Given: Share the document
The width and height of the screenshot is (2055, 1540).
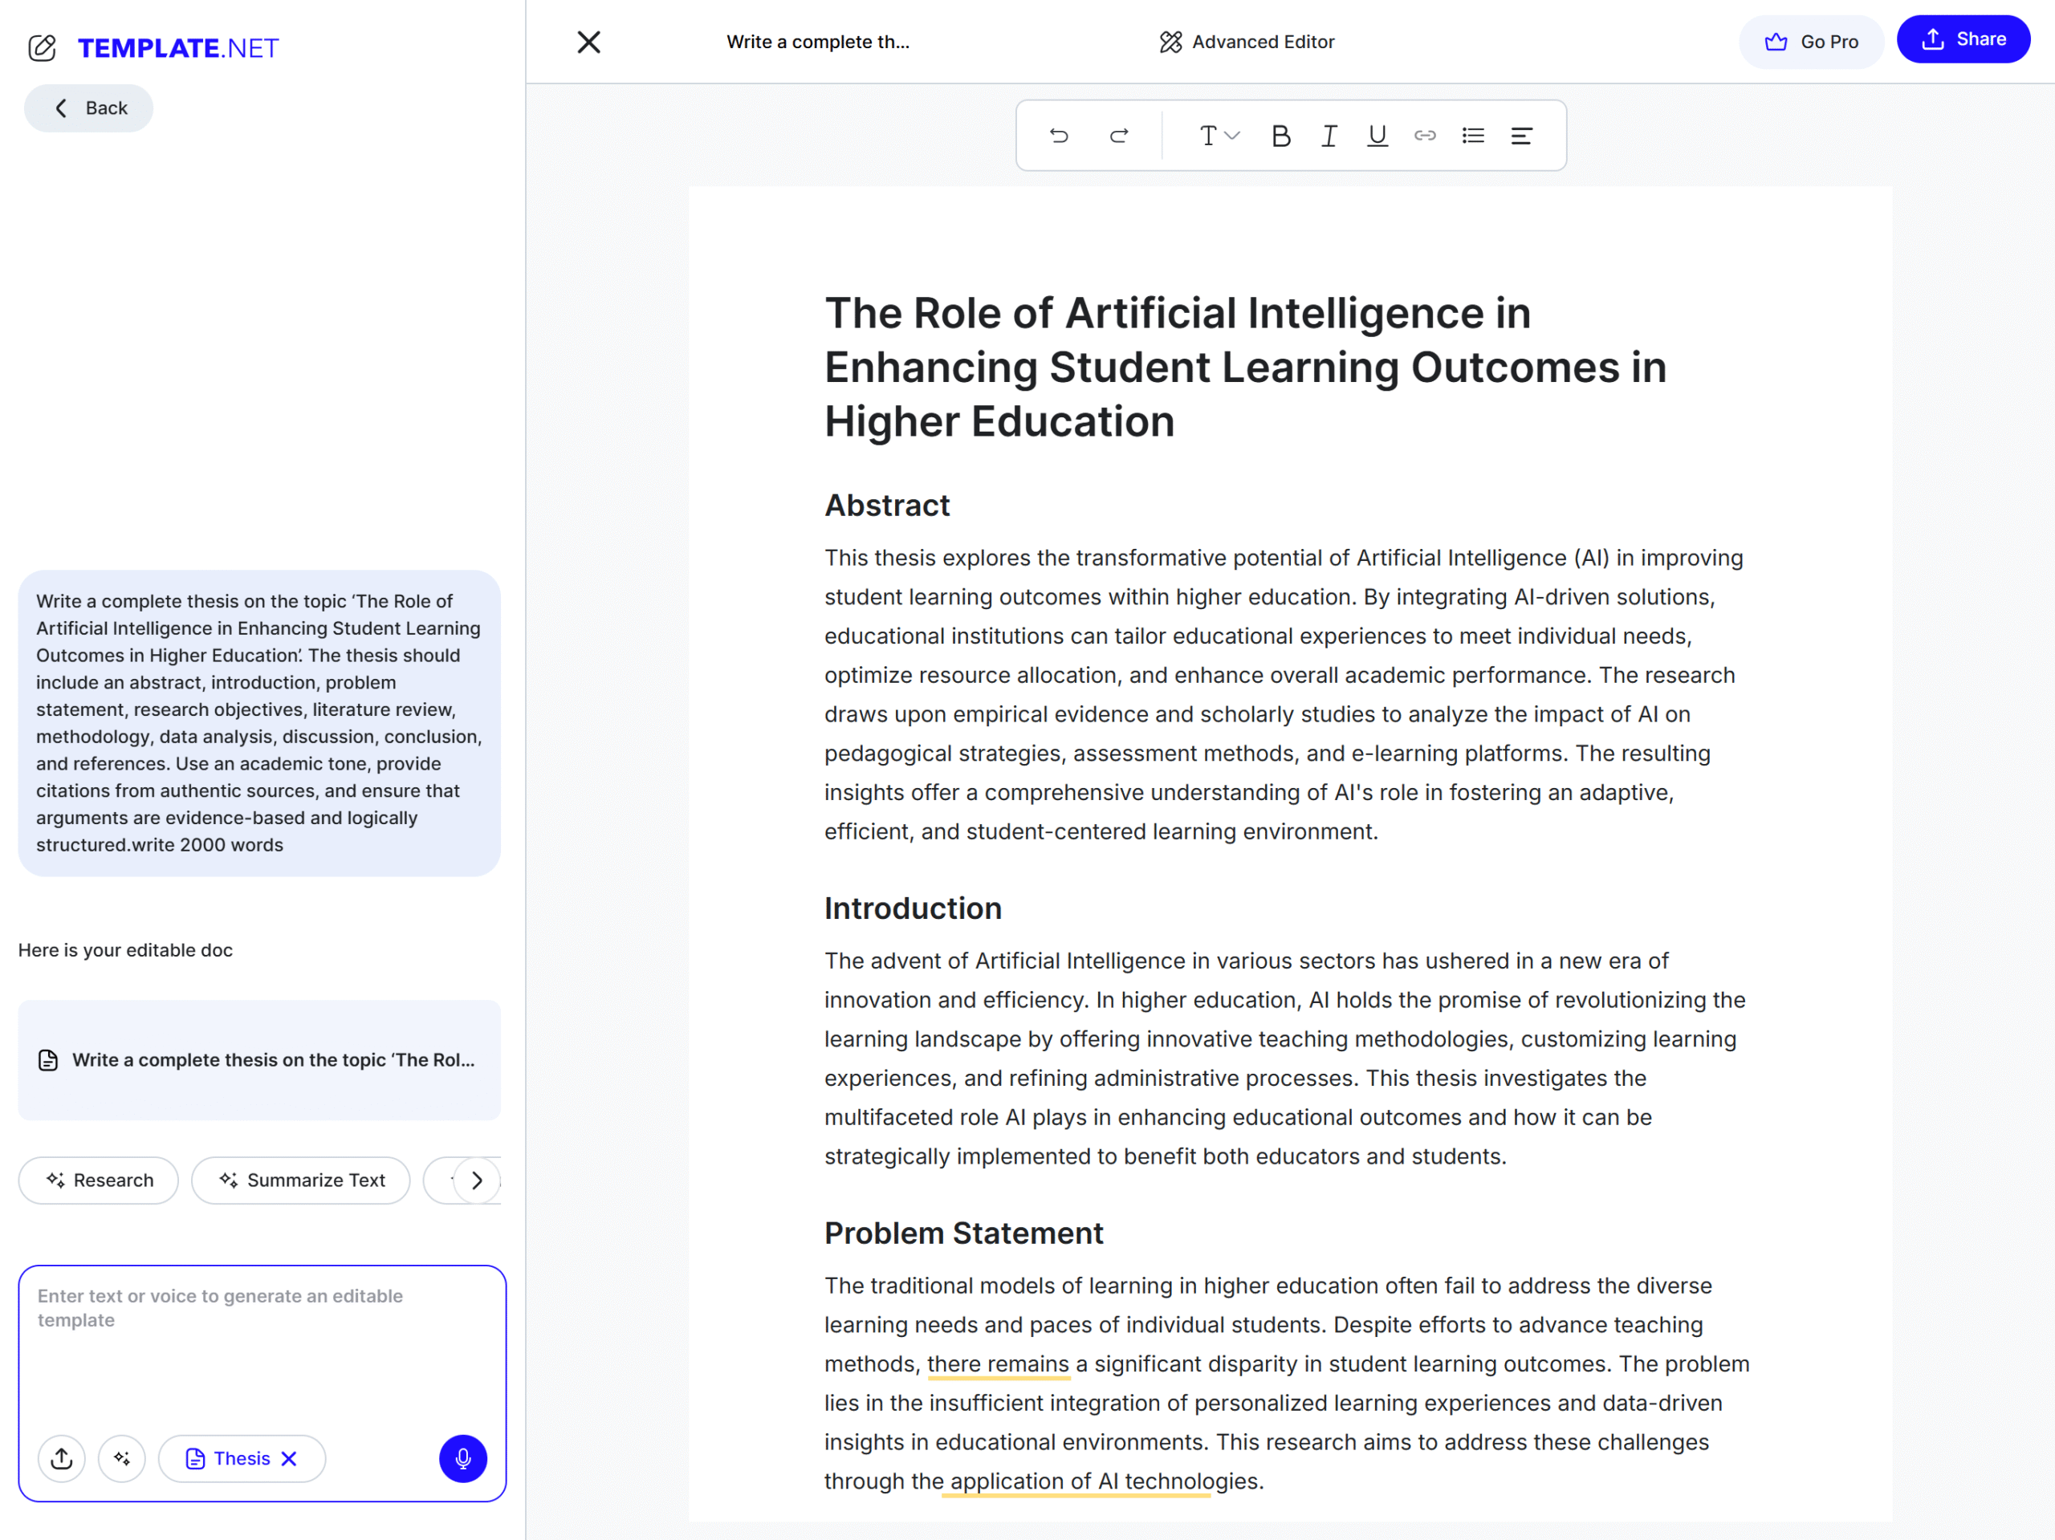Looking at the screenshot, I should 1963,39.
